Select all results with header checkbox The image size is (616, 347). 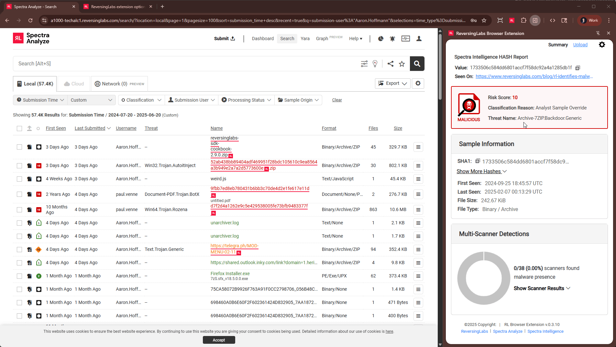point(19,129)
